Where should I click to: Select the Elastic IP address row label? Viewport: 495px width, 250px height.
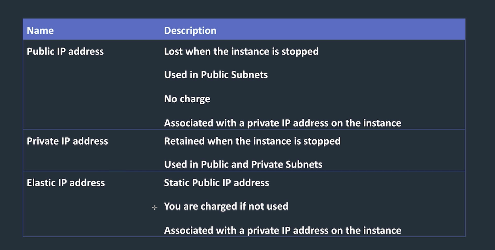66,183
